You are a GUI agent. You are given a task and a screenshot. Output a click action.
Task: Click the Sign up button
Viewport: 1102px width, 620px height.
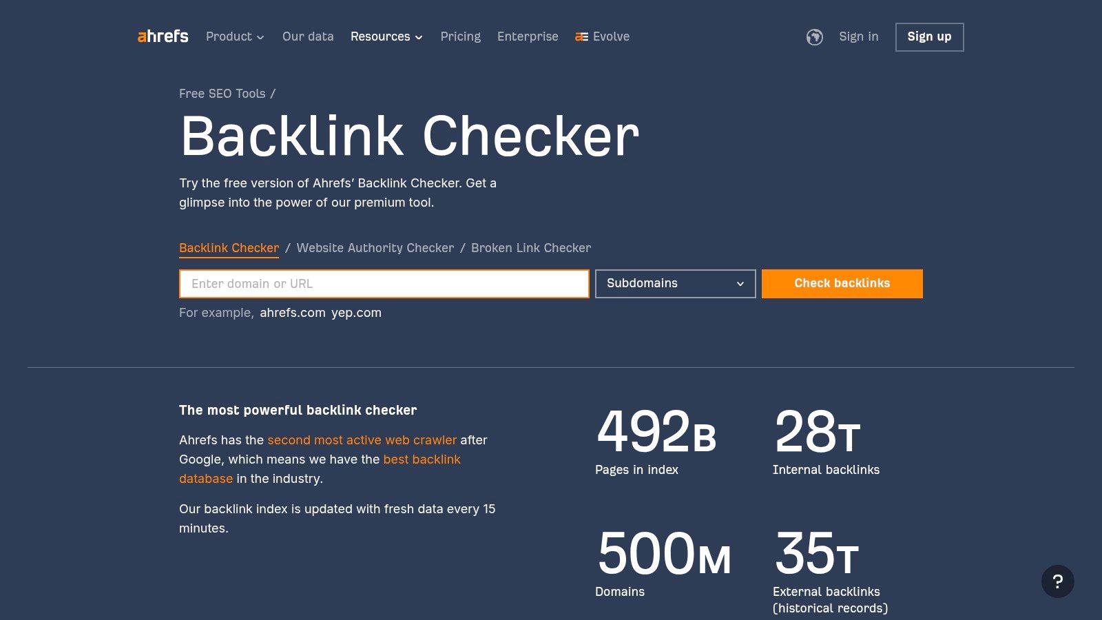929,37
